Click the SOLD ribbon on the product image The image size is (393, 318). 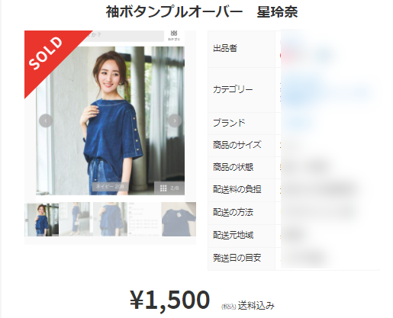pyautogui.click(x=47, y=52)
